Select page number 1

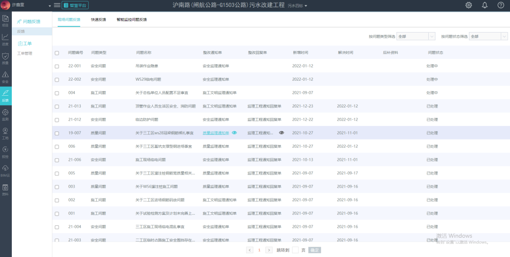pyautogui.click(x=259, y=250)
